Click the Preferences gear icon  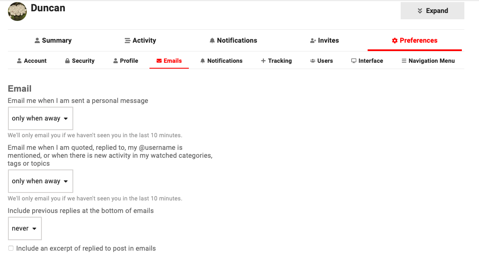click(x=394, y=41)
